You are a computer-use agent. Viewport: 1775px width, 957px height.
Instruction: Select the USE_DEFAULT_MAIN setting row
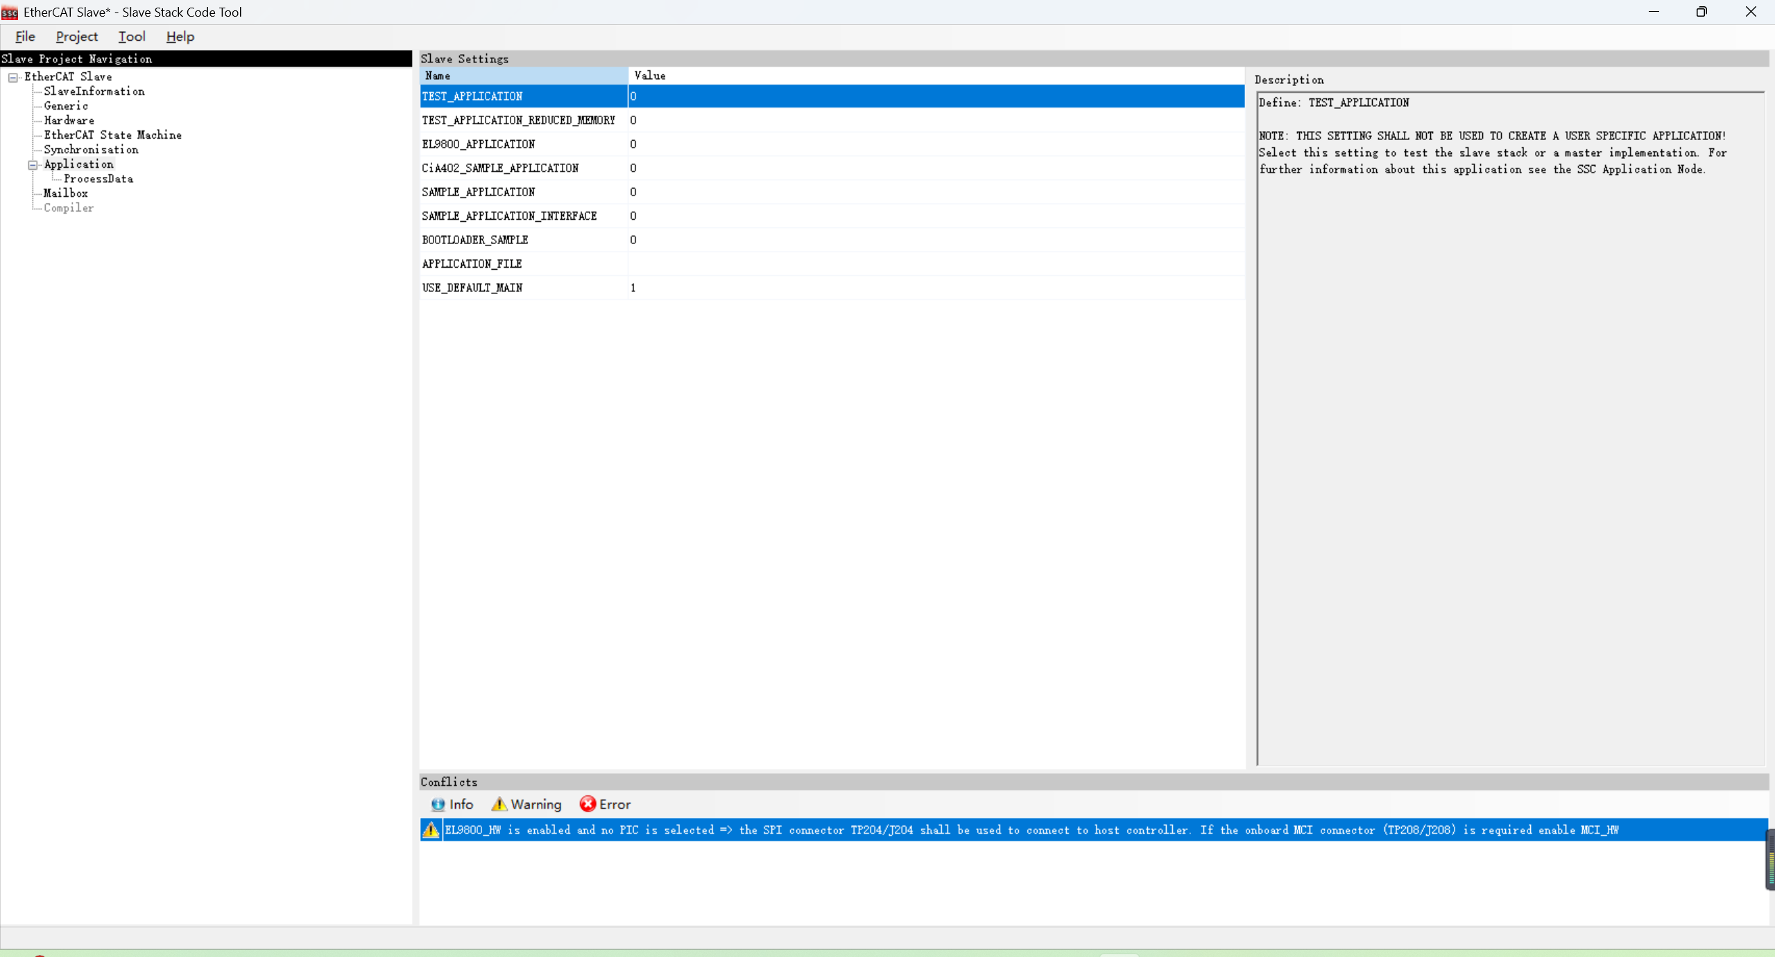(472, 287)
